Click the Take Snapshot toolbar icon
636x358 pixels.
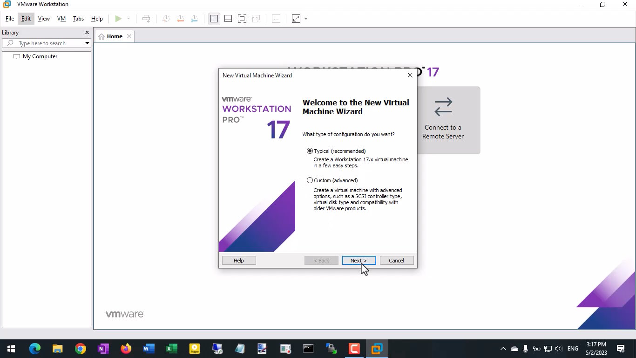coord(166,19)
